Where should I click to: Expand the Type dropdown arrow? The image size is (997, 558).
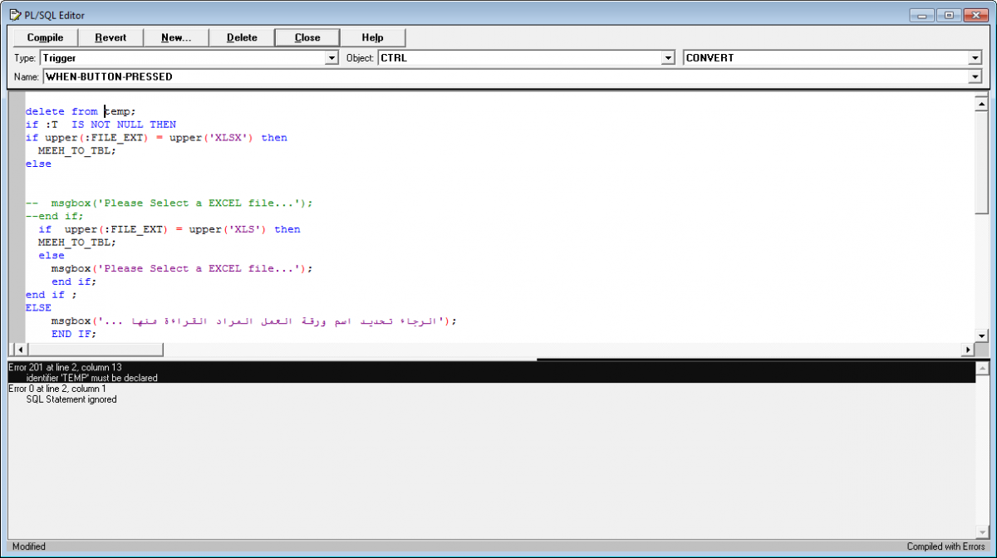pyautogui.click(x=332, y=58)
